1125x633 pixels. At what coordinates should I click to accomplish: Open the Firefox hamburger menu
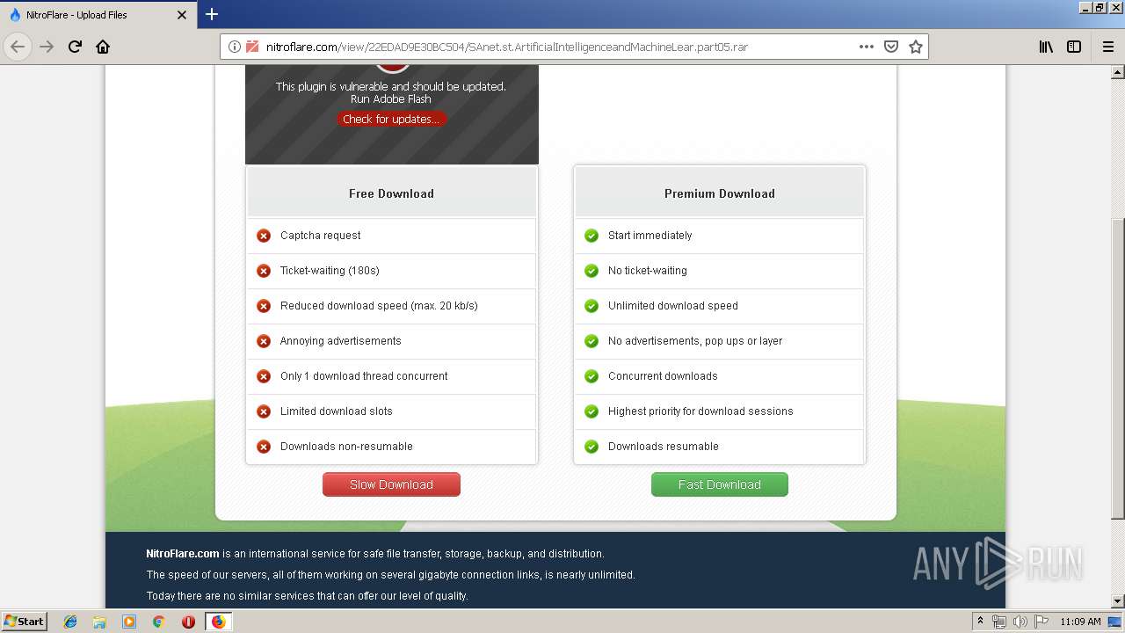1107,47
